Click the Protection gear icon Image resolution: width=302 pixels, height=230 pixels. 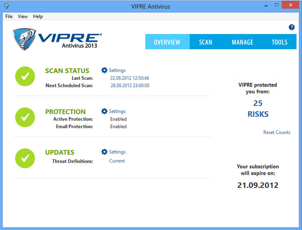tap(104, 111)
